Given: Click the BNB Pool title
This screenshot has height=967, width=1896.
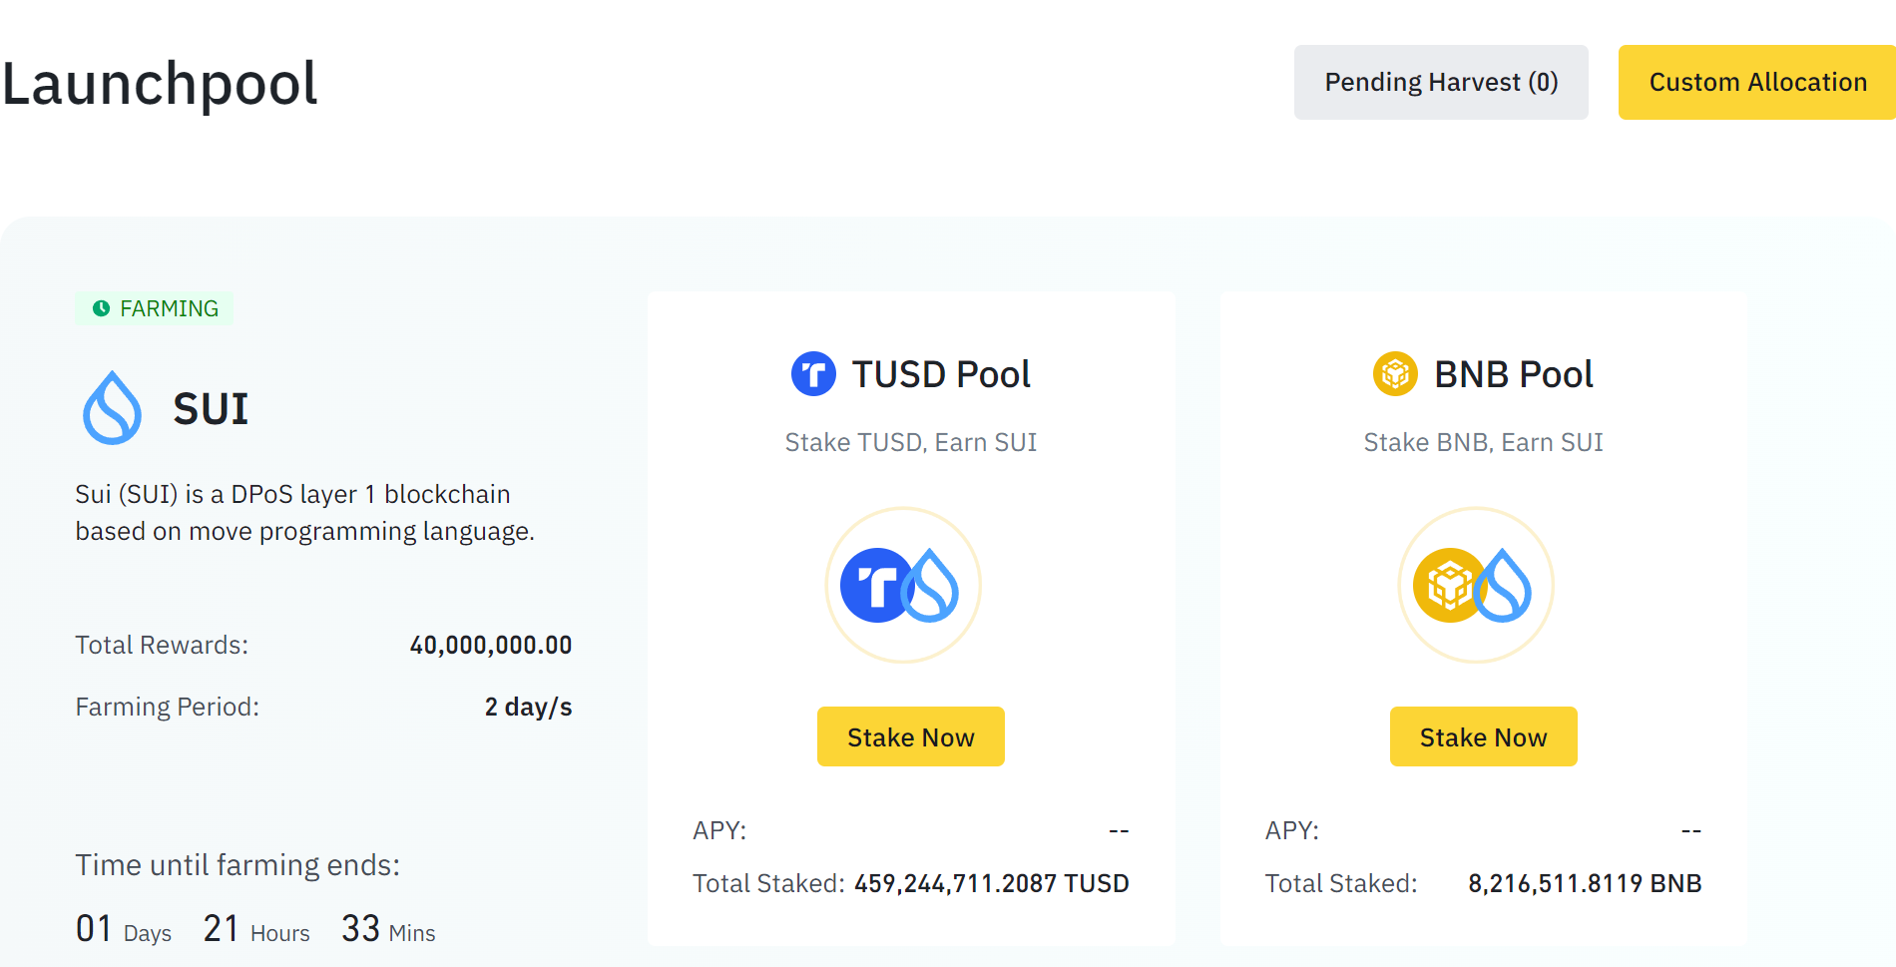Looking at the screenshot, I should click(x=1514, y=374).
